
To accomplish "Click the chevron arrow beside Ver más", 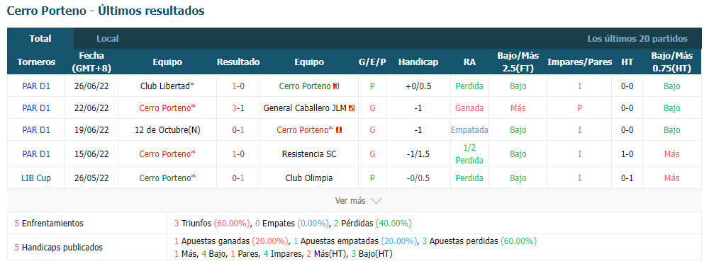I will (376, 201).
